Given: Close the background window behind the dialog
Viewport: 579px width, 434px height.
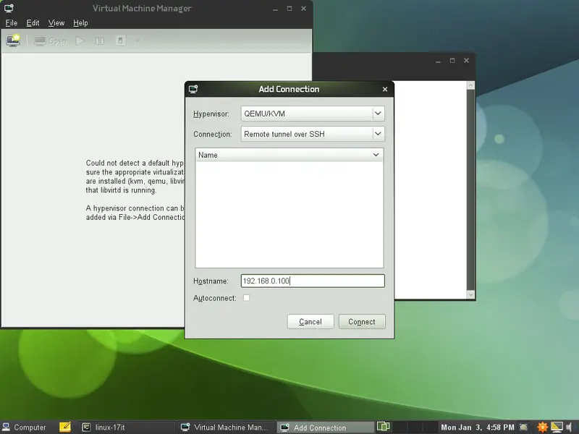Looking at the screenshot, I should pos(466,61).
